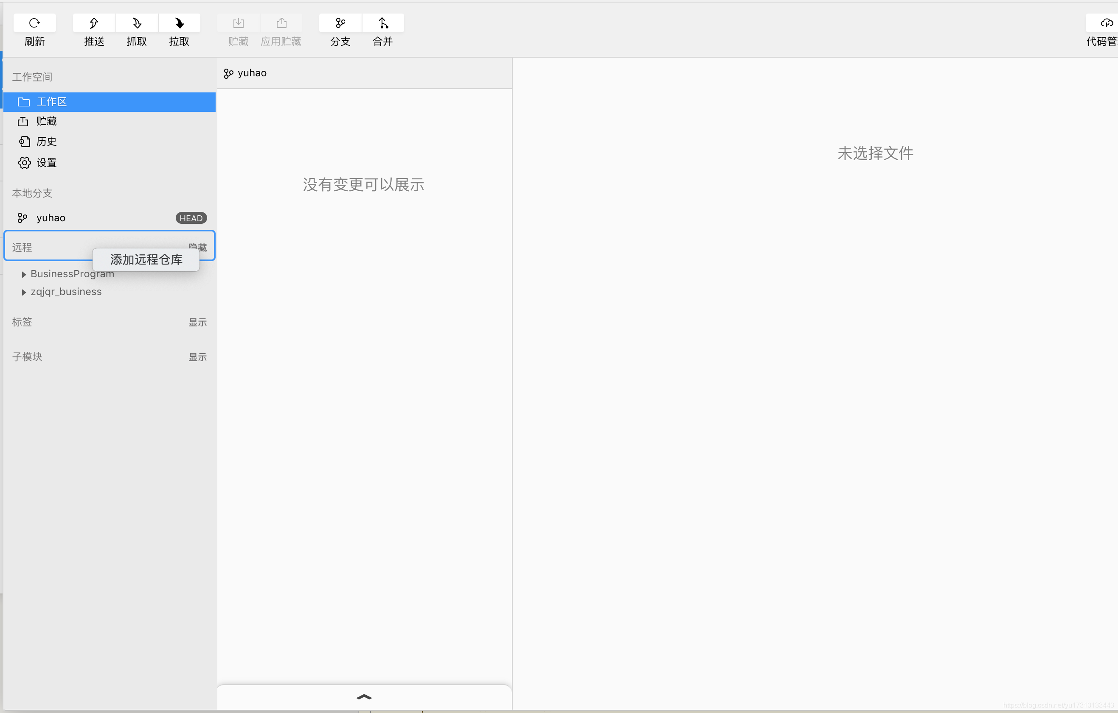Viewport: 1118px width, 713px height.
Task: Open the History (历史) sidebar item
Action: (46, 142)
